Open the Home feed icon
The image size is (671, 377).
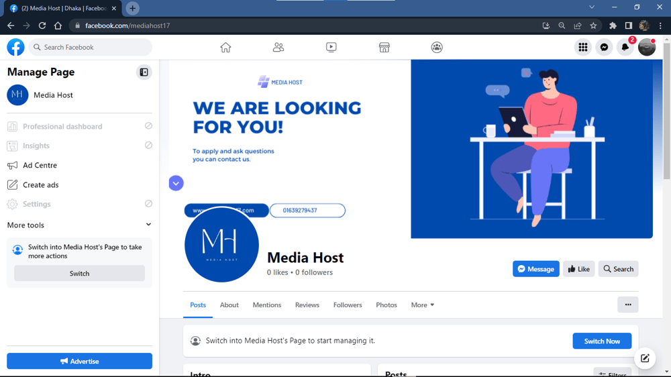[x=225, y=47]
